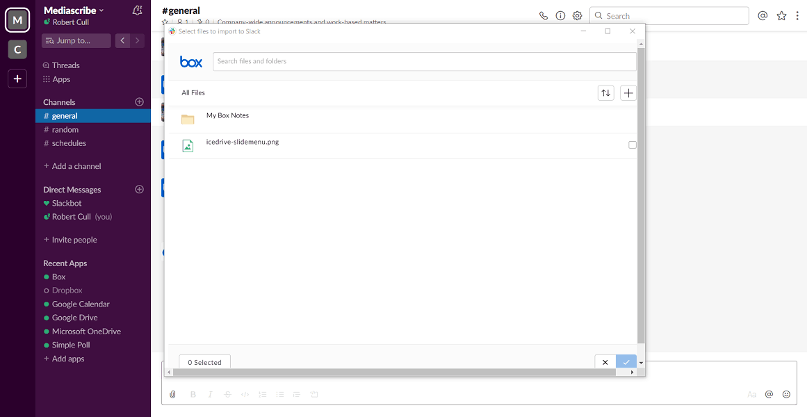807x417 pixels.
Task: Insert code block in composer
Action: [x=314, y=394]
